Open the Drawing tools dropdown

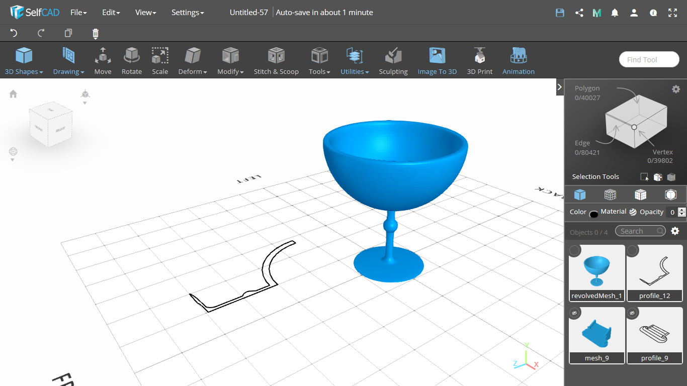click(68, 61)
